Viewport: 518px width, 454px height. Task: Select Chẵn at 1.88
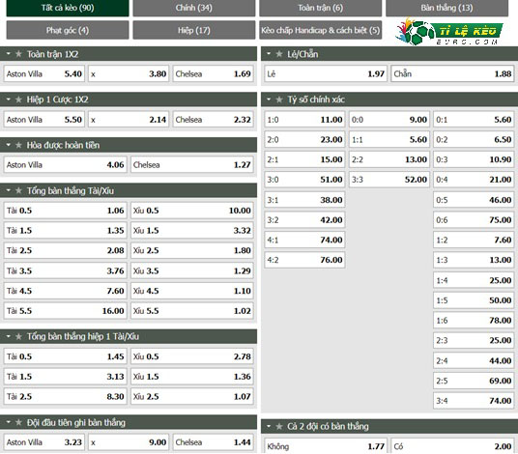452,73
